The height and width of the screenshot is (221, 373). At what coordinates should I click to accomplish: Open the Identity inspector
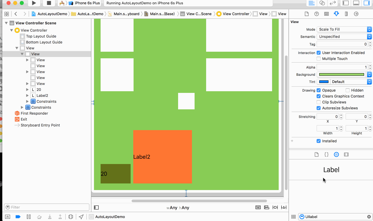[326, 14]
